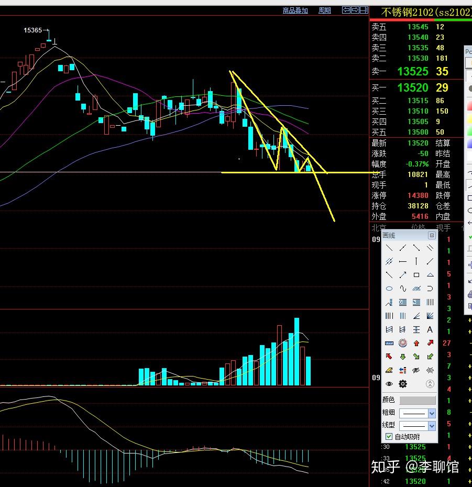Click the 买一 price 13520
The height and width of the screenshot is (487, 472).
413,88
